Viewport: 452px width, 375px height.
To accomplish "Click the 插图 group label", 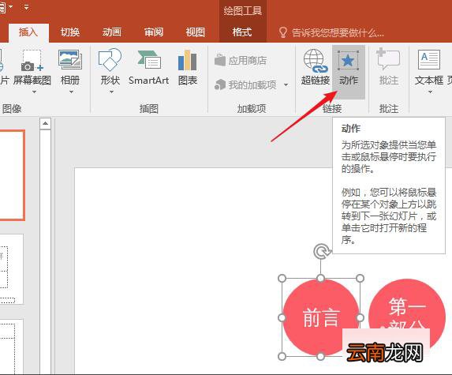I will 149,109.
